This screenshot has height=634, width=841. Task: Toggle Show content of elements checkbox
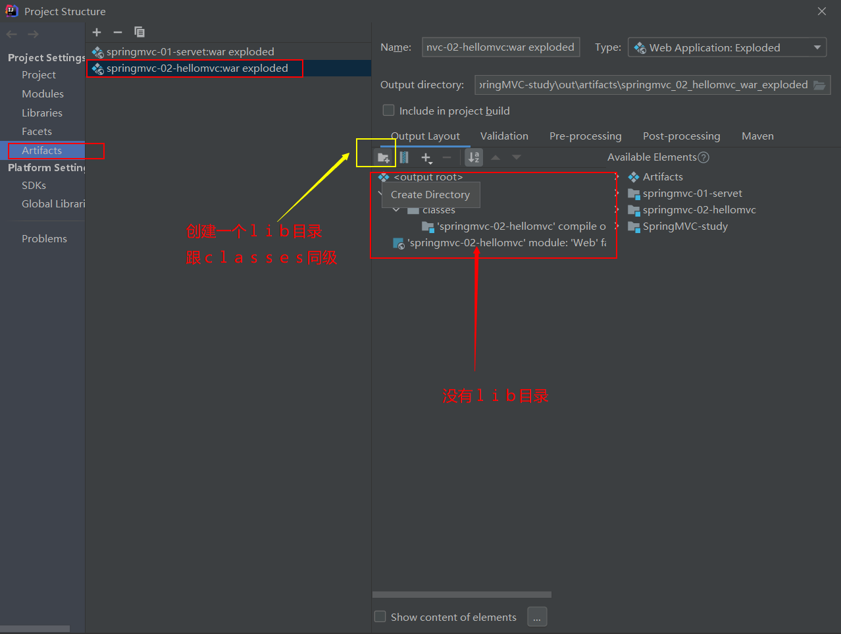tap(380, 617)
